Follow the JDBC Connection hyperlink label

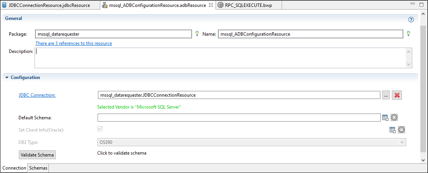[x=37, y=95]
